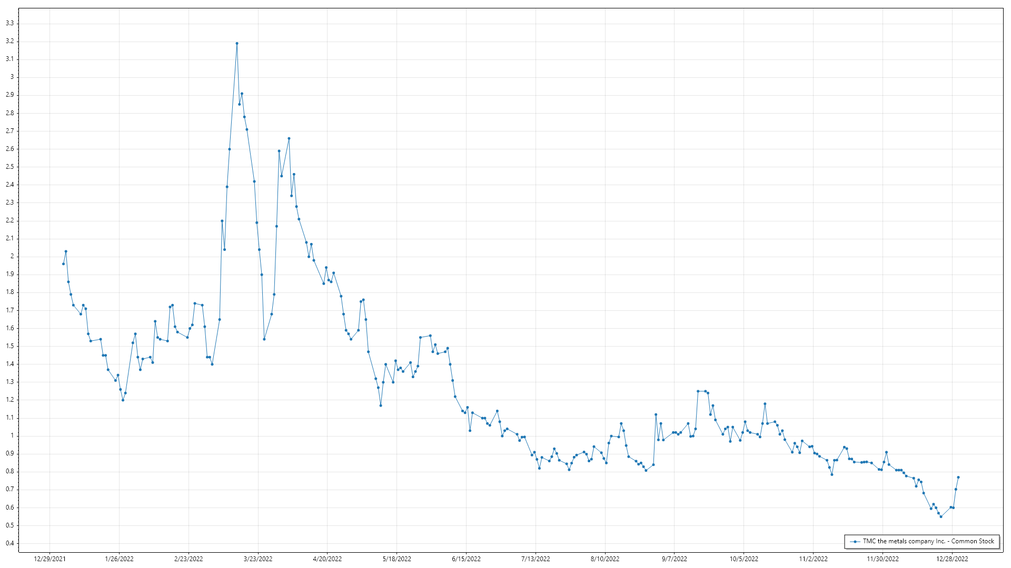Viewport: 1011px width, 568px height.
Task: Click the second peak data point near 2.66
Action: [289, 139]
